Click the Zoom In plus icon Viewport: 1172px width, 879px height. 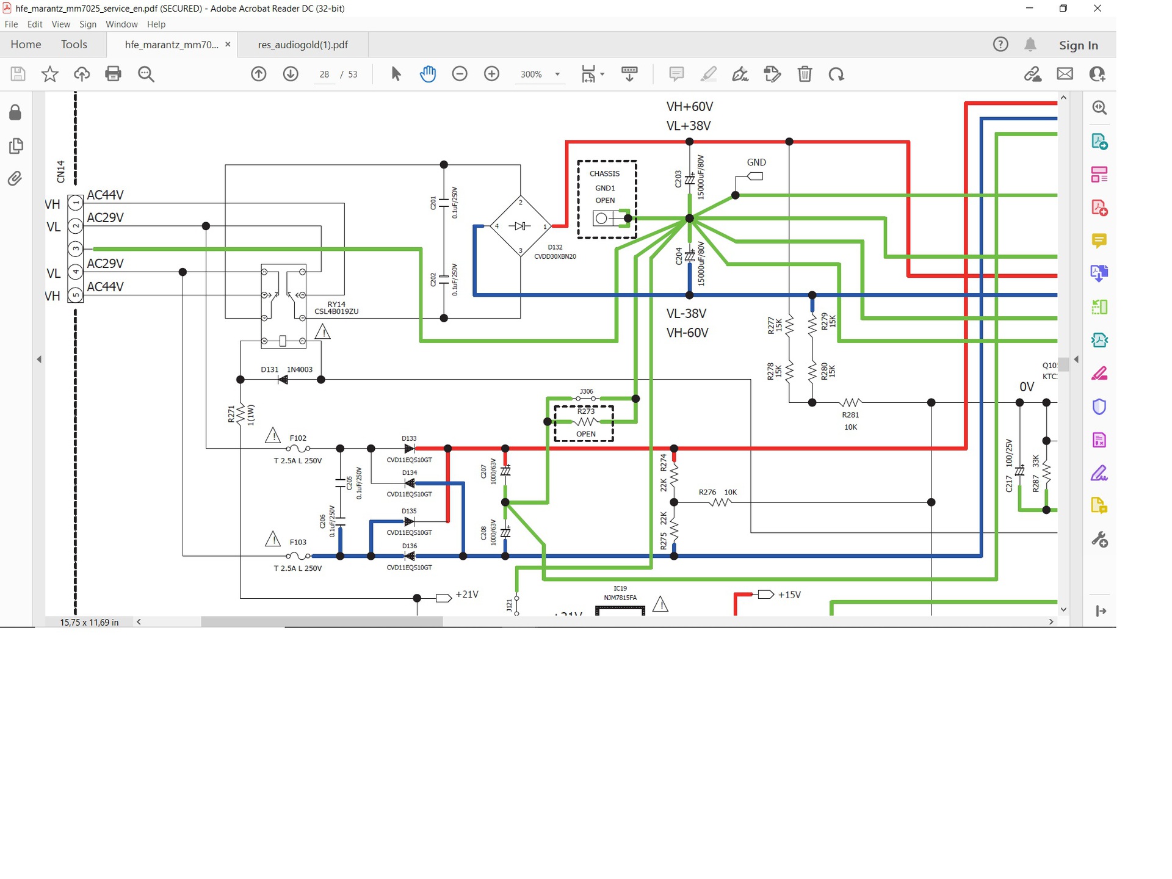pos(491,74)
